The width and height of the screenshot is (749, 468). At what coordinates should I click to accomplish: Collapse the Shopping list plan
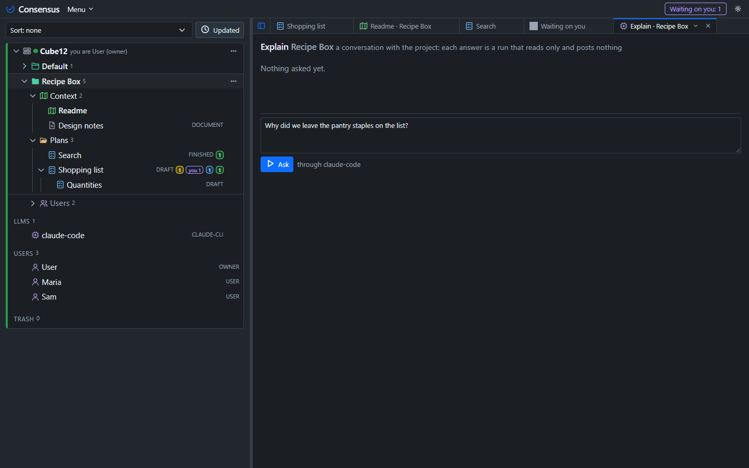[41, 170]
